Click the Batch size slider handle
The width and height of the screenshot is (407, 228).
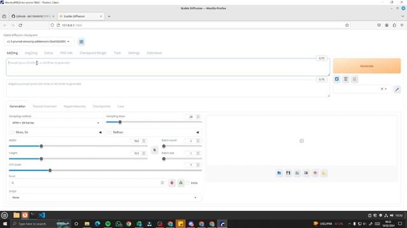(164, 159)
